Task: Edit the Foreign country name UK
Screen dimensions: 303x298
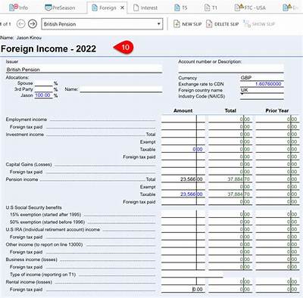Action: click(262, 90)
